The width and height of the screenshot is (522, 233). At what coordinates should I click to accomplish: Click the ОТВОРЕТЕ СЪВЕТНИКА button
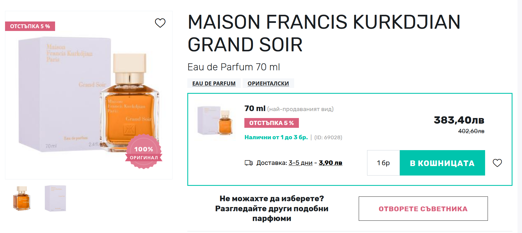pyautogui.click(x=423, y=209)
